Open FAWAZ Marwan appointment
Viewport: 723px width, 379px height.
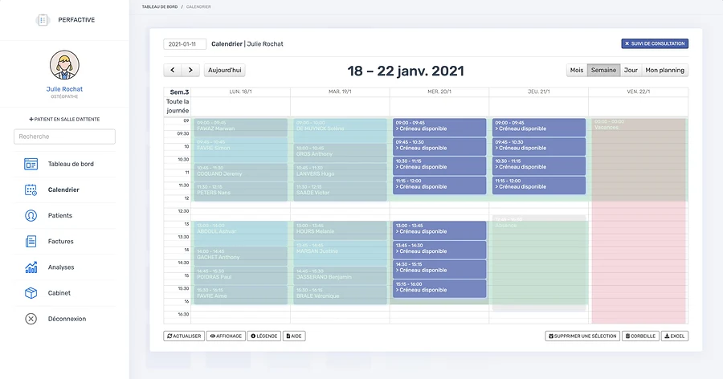pos(241,127)
